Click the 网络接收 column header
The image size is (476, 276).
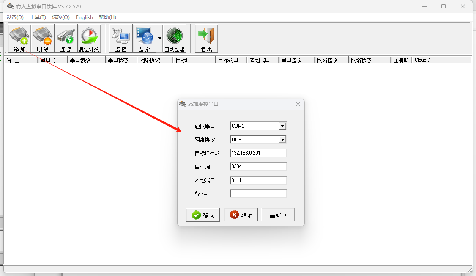tap(331, 60)
